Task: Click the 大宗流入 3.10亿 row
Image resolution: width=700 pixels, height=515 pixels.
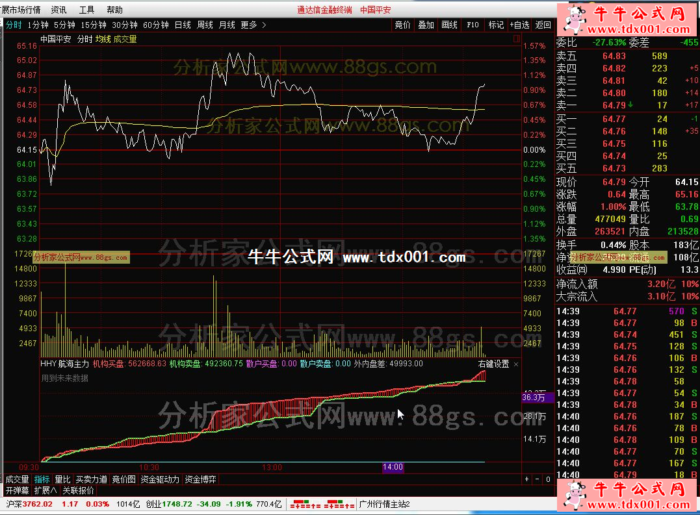Action: 627,296
